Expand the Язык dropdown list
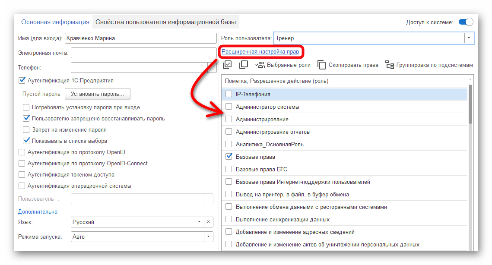 coord(199,222)
